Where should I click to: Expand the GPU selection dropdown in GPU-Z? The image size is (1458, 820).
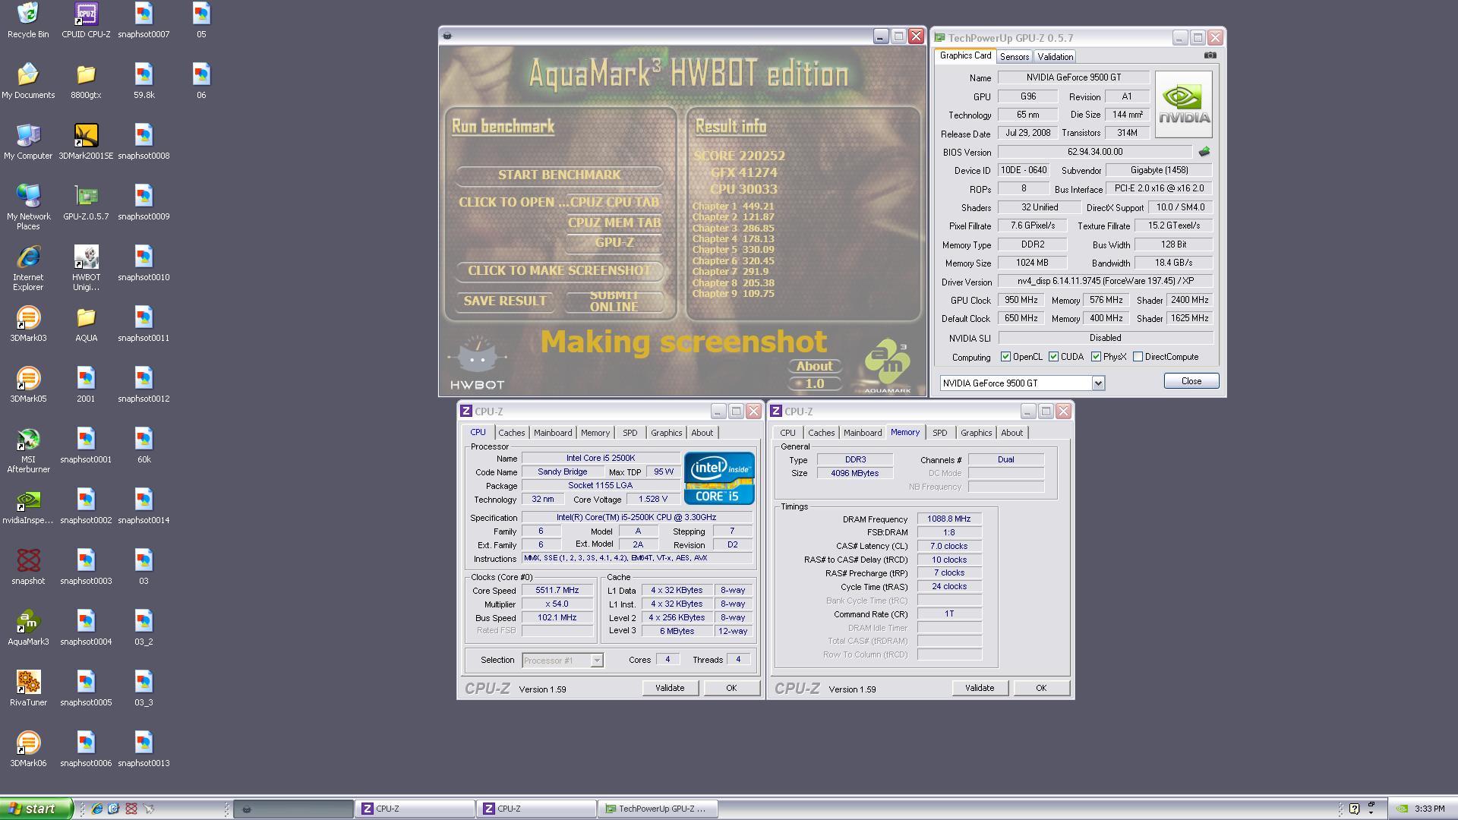pyautogui.click(x=1098, y=383)
